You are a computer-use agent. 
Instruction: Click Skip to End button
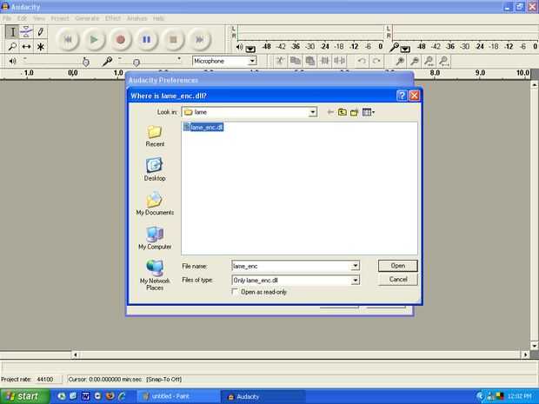coord(199,39)
